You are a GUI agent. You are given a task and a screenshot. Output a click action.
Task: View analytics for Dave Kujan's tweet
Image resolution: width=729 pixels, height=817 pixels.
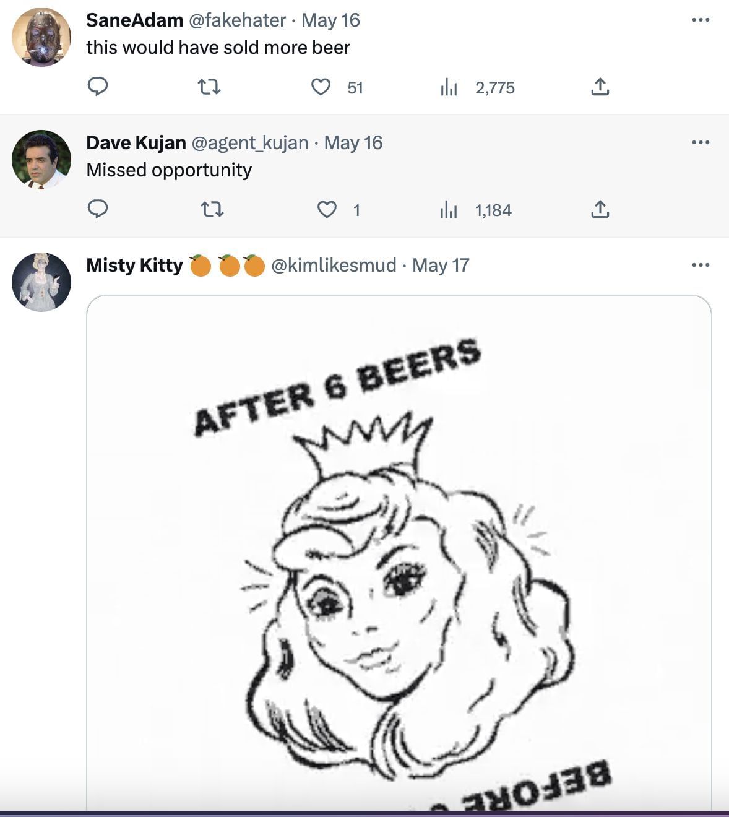tap(449, 210)
